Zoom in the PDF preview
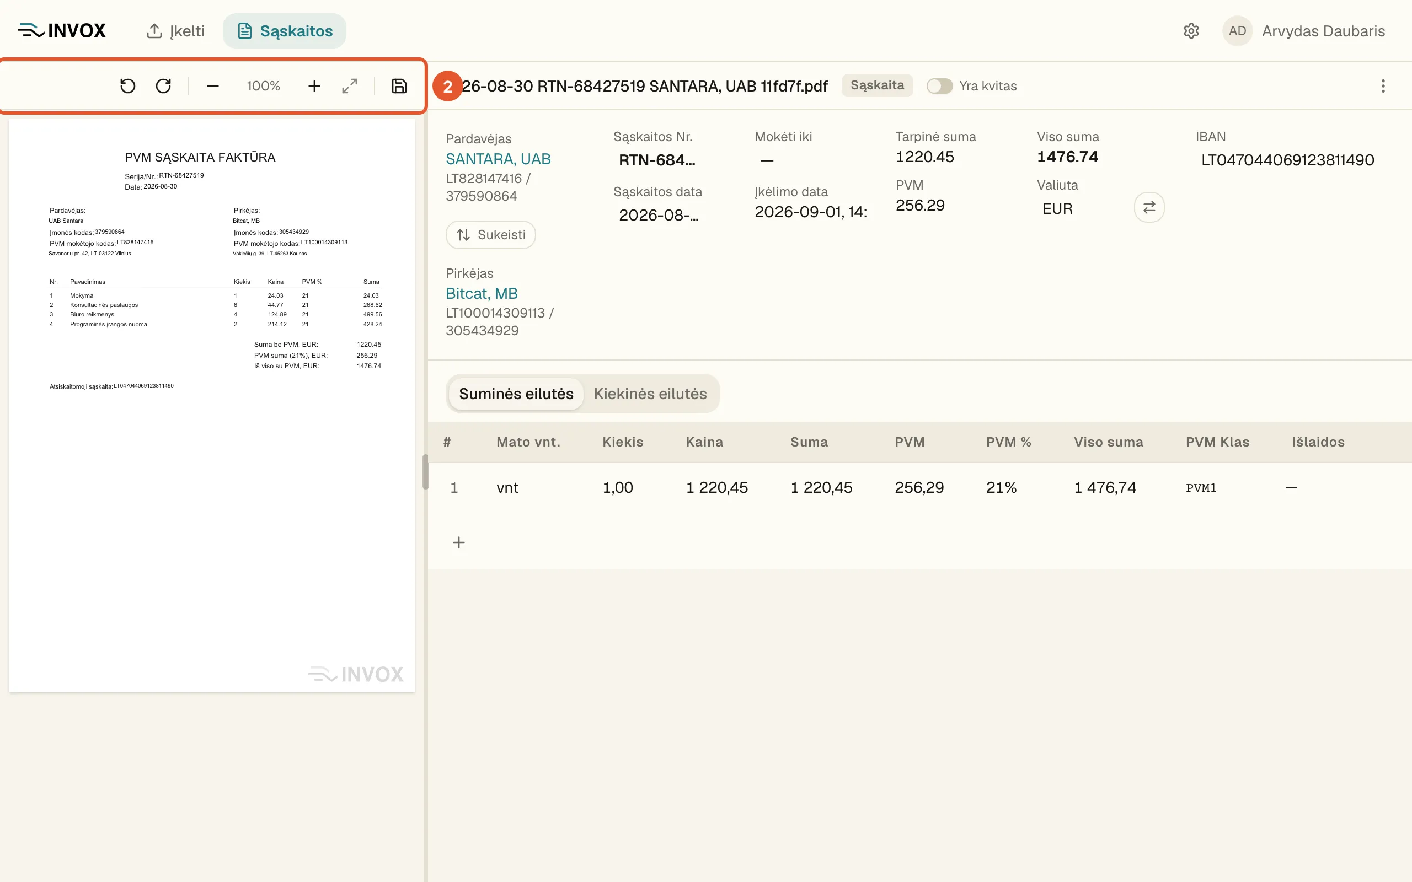This screenshot has height=882, width=1412. 314,87
